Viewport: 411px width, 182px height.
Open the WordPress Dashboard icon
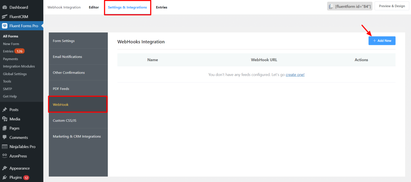pyautogui.click(x=5, y=7)
